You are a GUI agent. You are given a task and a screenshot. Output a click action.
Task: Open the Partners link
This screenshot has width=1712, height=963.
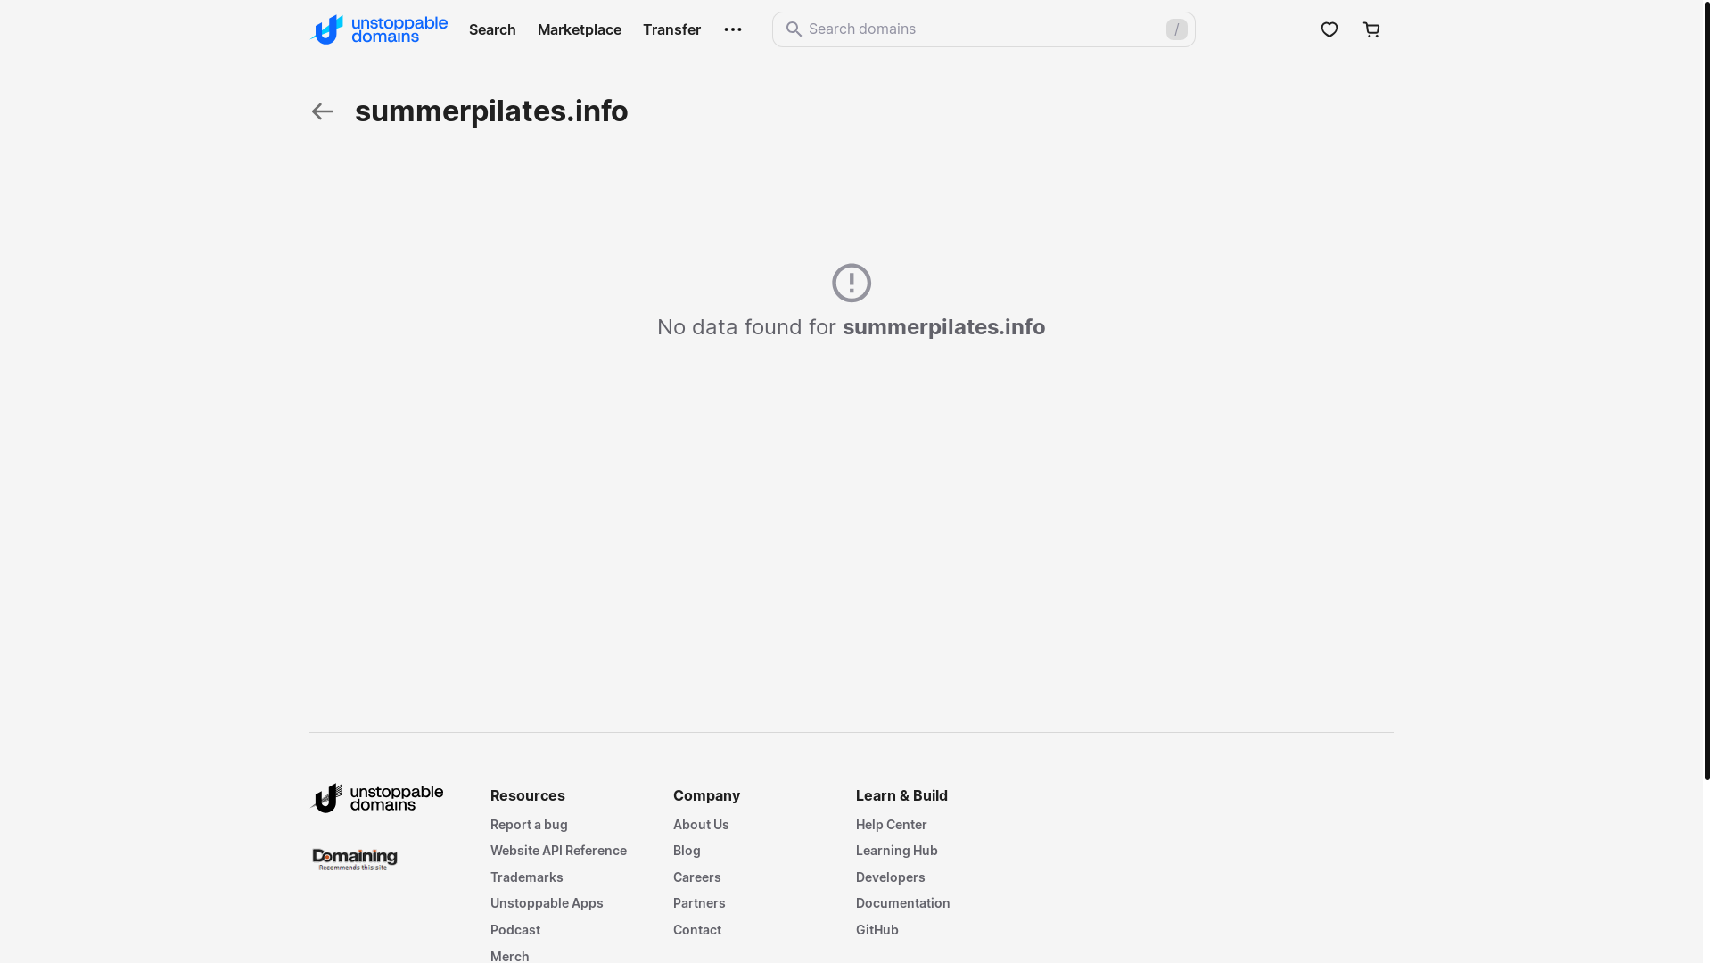pos(699,903)
